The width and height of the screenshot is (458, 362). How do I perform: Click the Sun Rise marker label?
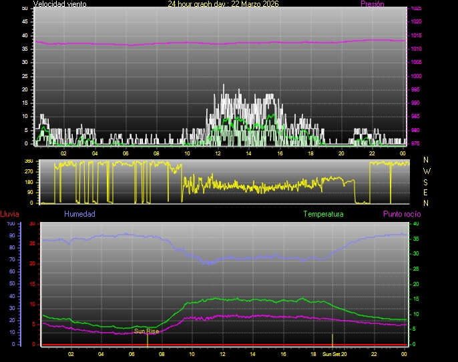point(146,331)
